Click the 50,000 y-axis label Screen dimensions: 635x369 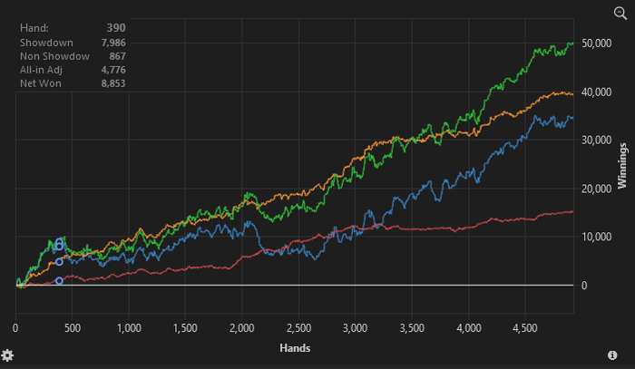(597, 44)
